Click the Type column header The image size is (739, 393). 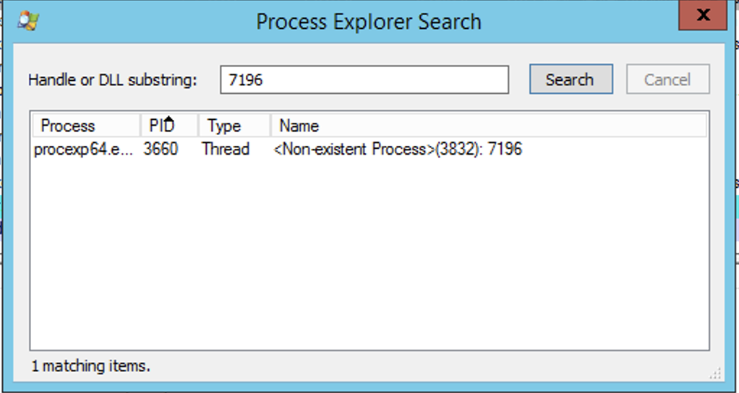click(233, 126)
